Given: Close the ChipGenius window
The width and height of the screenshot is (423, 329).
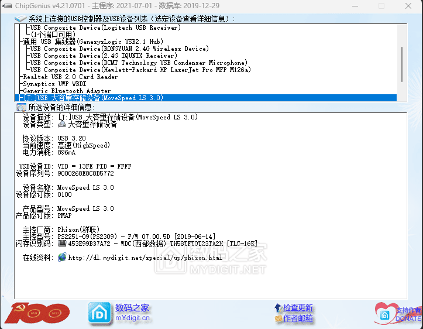Looking at the screenshot, I should (x=408, y=6).
